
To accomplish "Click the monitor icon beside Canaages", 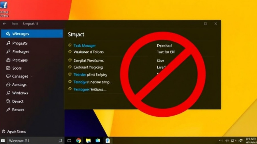I will click(x=8, y=76).
